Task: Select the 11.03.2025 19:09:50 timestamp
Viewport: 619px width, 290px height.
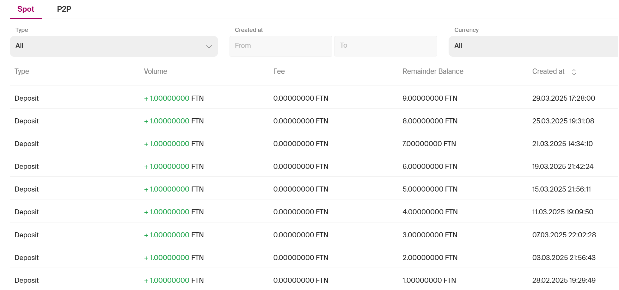Action: coord(563,212)
